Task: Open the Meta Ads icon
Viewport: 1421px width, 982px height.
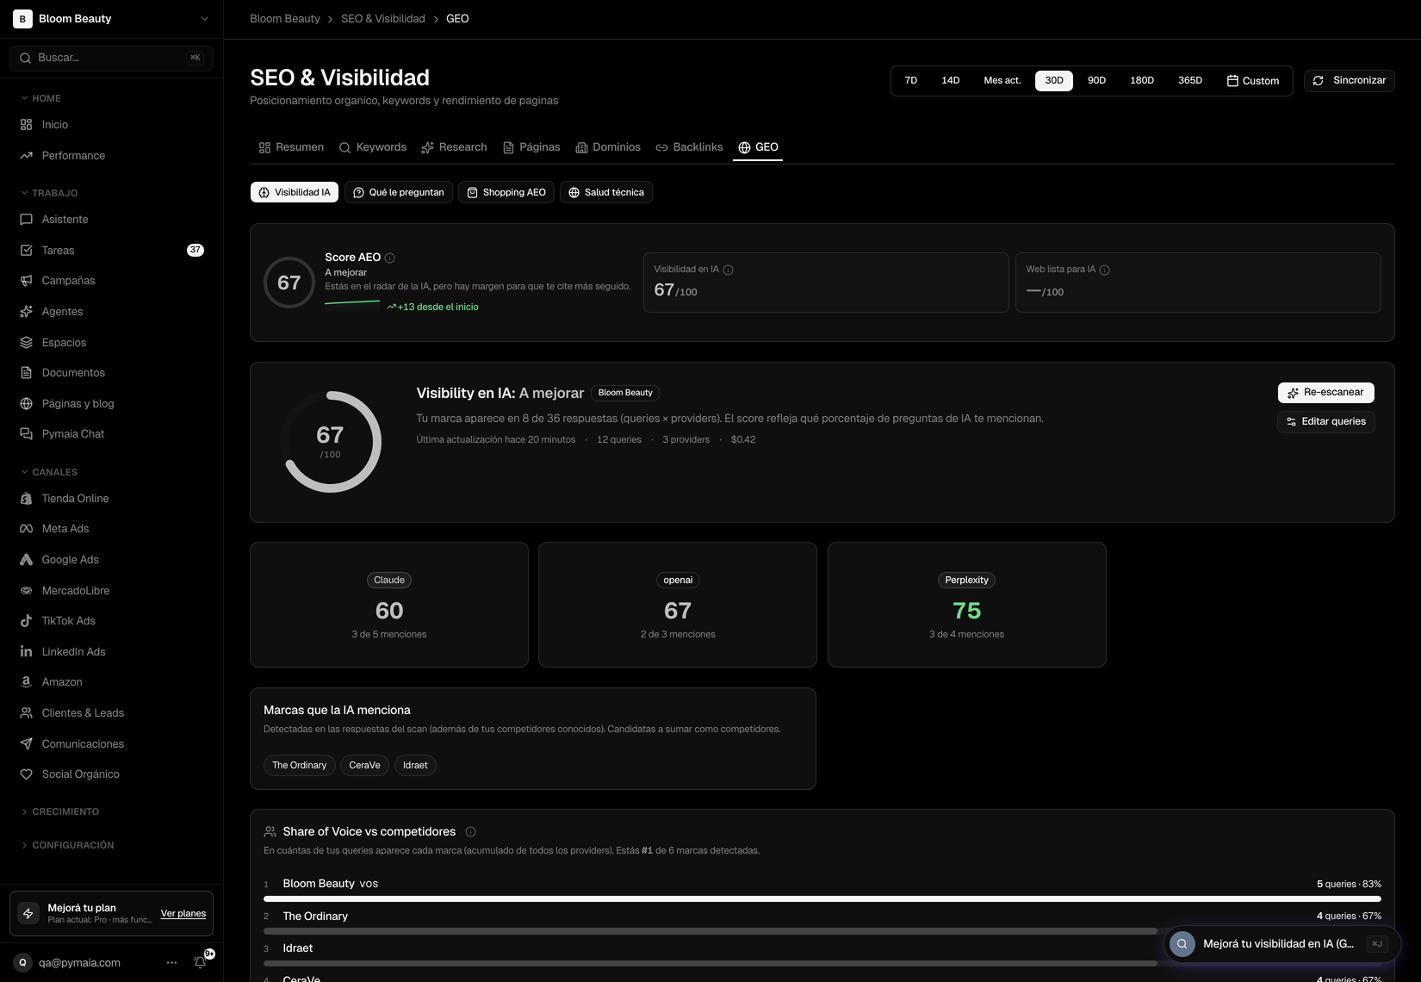Action: coord(26,529)
